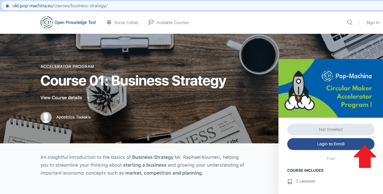Click the search magnifier icon

click(350, 23)
